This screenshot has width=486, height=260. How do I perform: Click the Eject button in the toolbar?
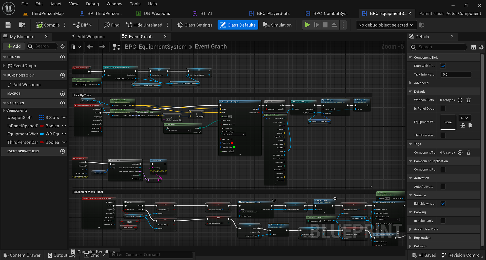tap(334, 25)
